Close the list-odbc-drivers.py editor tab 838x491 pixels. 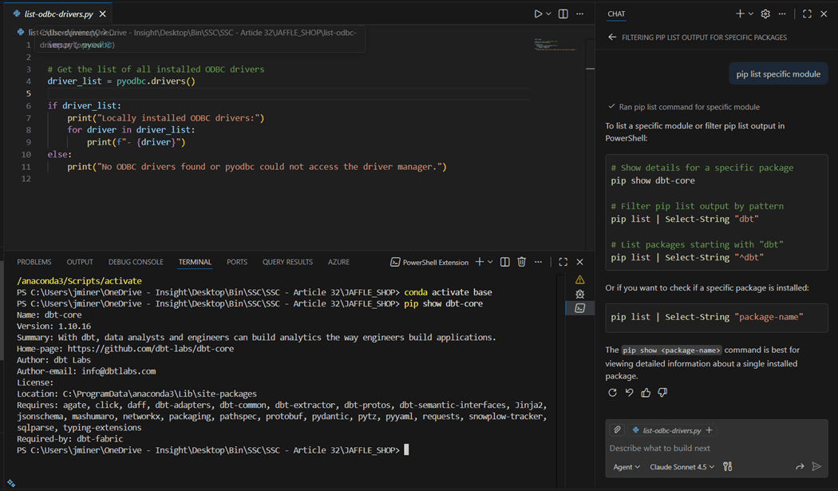pos(103,14)
